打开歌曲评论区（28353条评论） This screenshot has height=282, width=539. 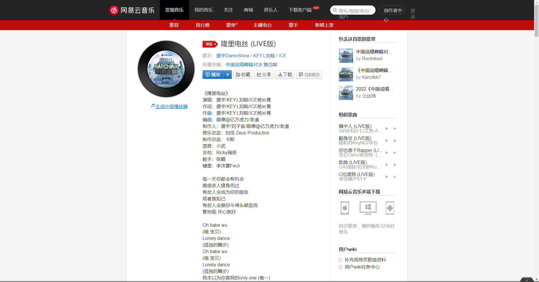point(309,75)
